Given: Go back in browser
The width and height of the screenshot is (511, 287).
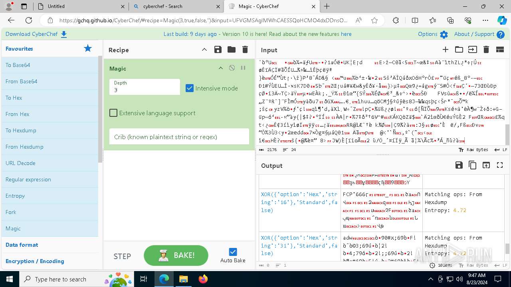Looking at the screenshot, I should click(11, 20).
